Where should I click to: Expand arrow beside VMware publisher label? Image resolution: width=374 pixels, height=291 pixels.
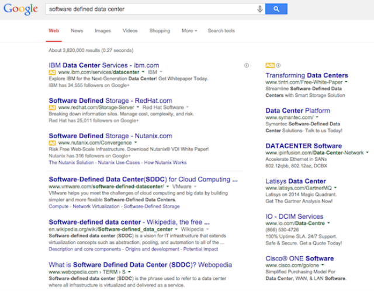195,186
